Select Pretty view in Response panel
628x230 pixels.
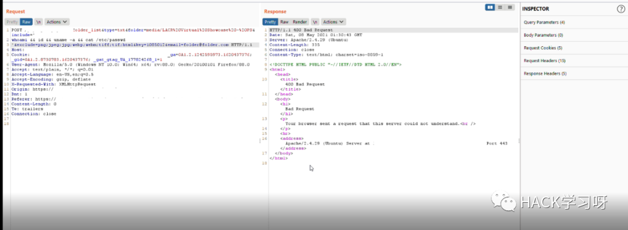click(x=270, y=22)
